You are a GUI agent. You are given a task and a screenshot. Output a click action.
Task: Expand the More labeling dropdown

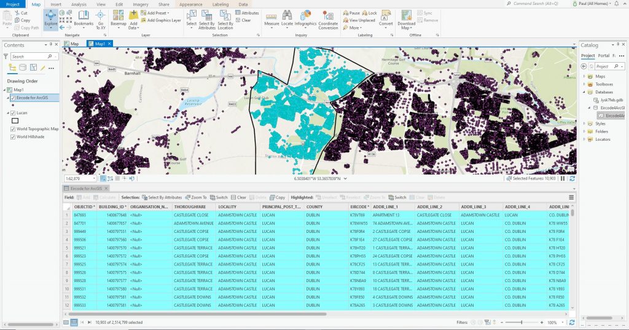pos(361,28)
